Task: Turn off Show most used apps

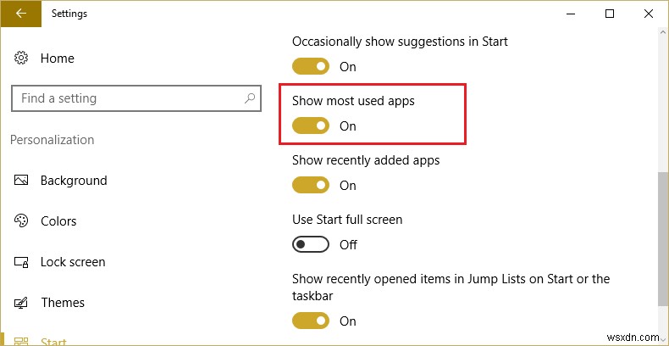Action: coord(310,126)
